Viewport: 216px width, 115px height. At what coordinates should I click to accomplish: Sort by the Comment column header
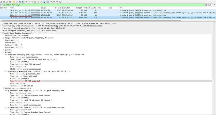(x=4, y=8)
